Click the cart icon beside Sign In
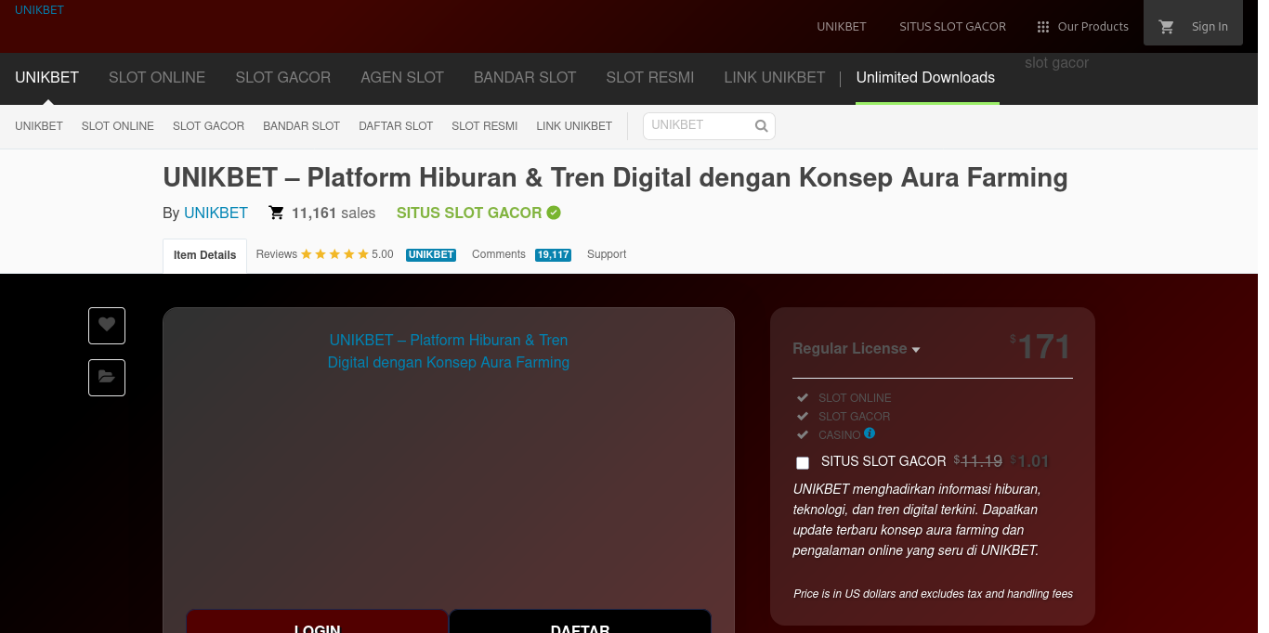This screenshot has width=1269, height=633. coord(1167,26)
